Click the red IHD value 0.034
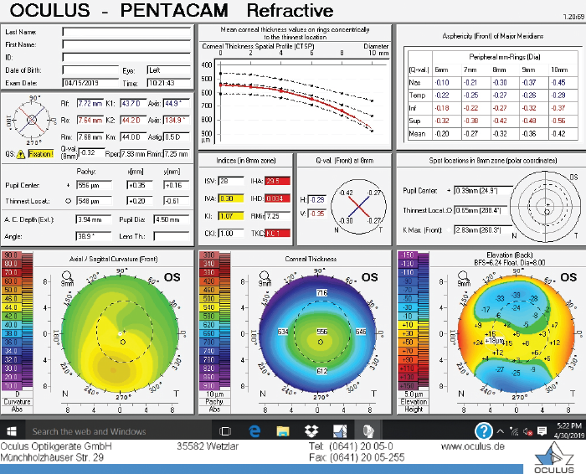 (x=277, y=198)
